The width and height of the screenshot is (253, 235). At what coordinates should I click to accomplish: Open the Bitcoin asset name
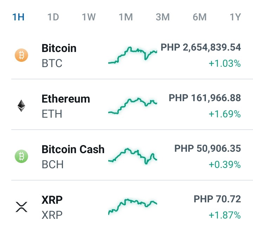tap(59, 48)
